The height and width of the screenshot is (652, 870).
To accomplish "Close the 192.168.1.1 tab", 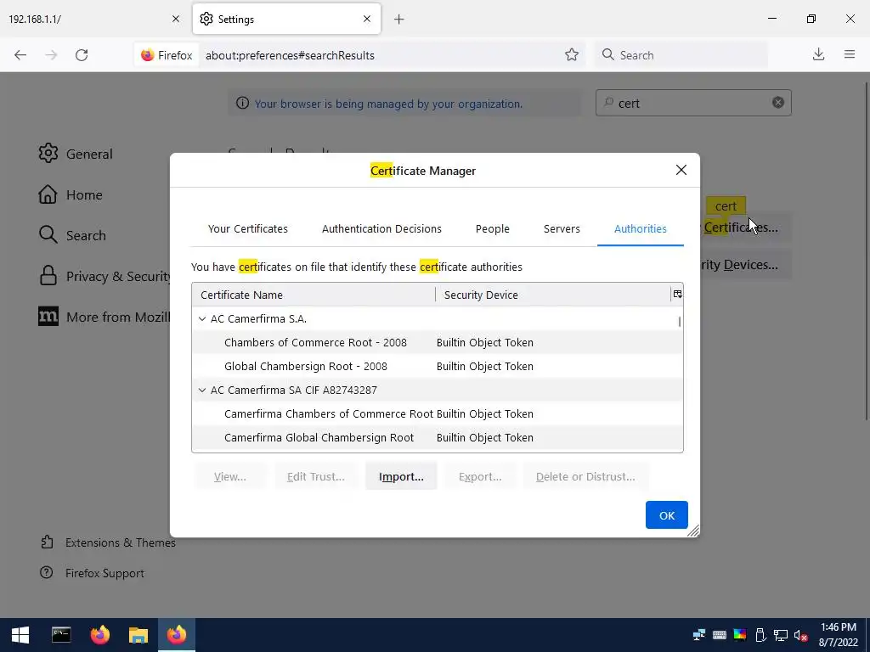I will coord(176,19).
